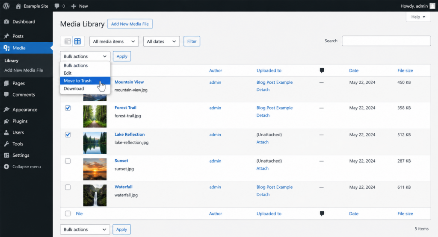Open the All dates dropdown

coord(161,41)
